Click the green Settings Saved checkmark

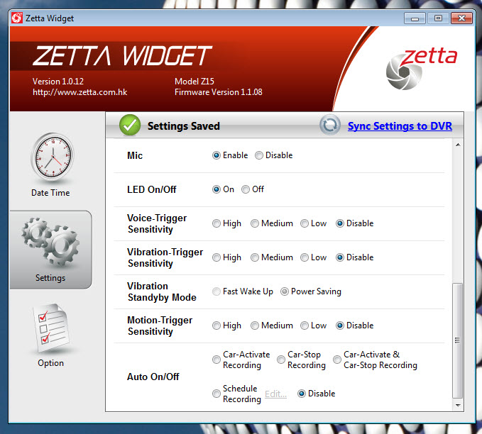click(130, 125)
